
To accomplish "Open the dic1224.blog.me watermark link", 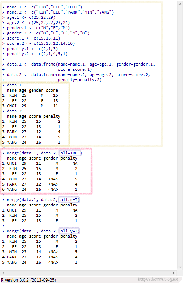I will (x=158, y=279).
